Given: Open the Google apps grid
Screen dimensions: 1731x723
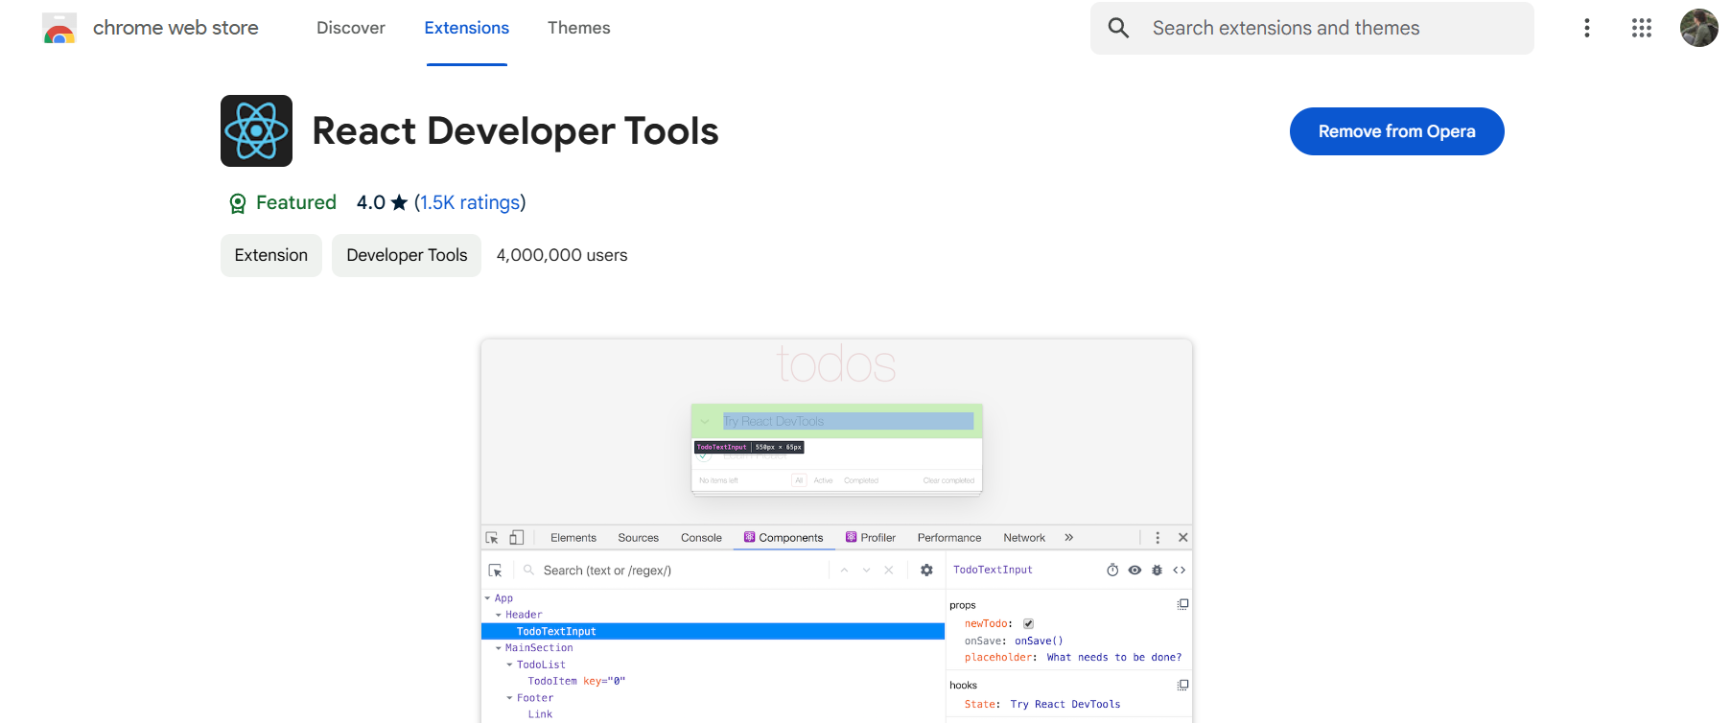Looking at the screenshot, I should 1642,28.
